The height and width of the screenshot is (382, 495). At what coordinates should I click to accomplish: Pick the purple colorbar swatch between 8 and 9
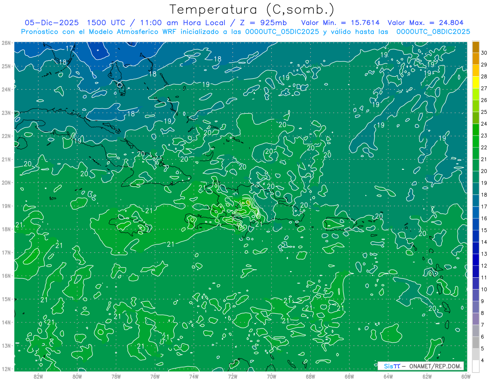[476, 307]
